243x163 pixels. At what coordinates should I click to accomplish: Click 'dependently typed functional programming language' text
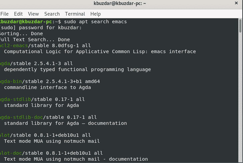(x=77, y=69)
